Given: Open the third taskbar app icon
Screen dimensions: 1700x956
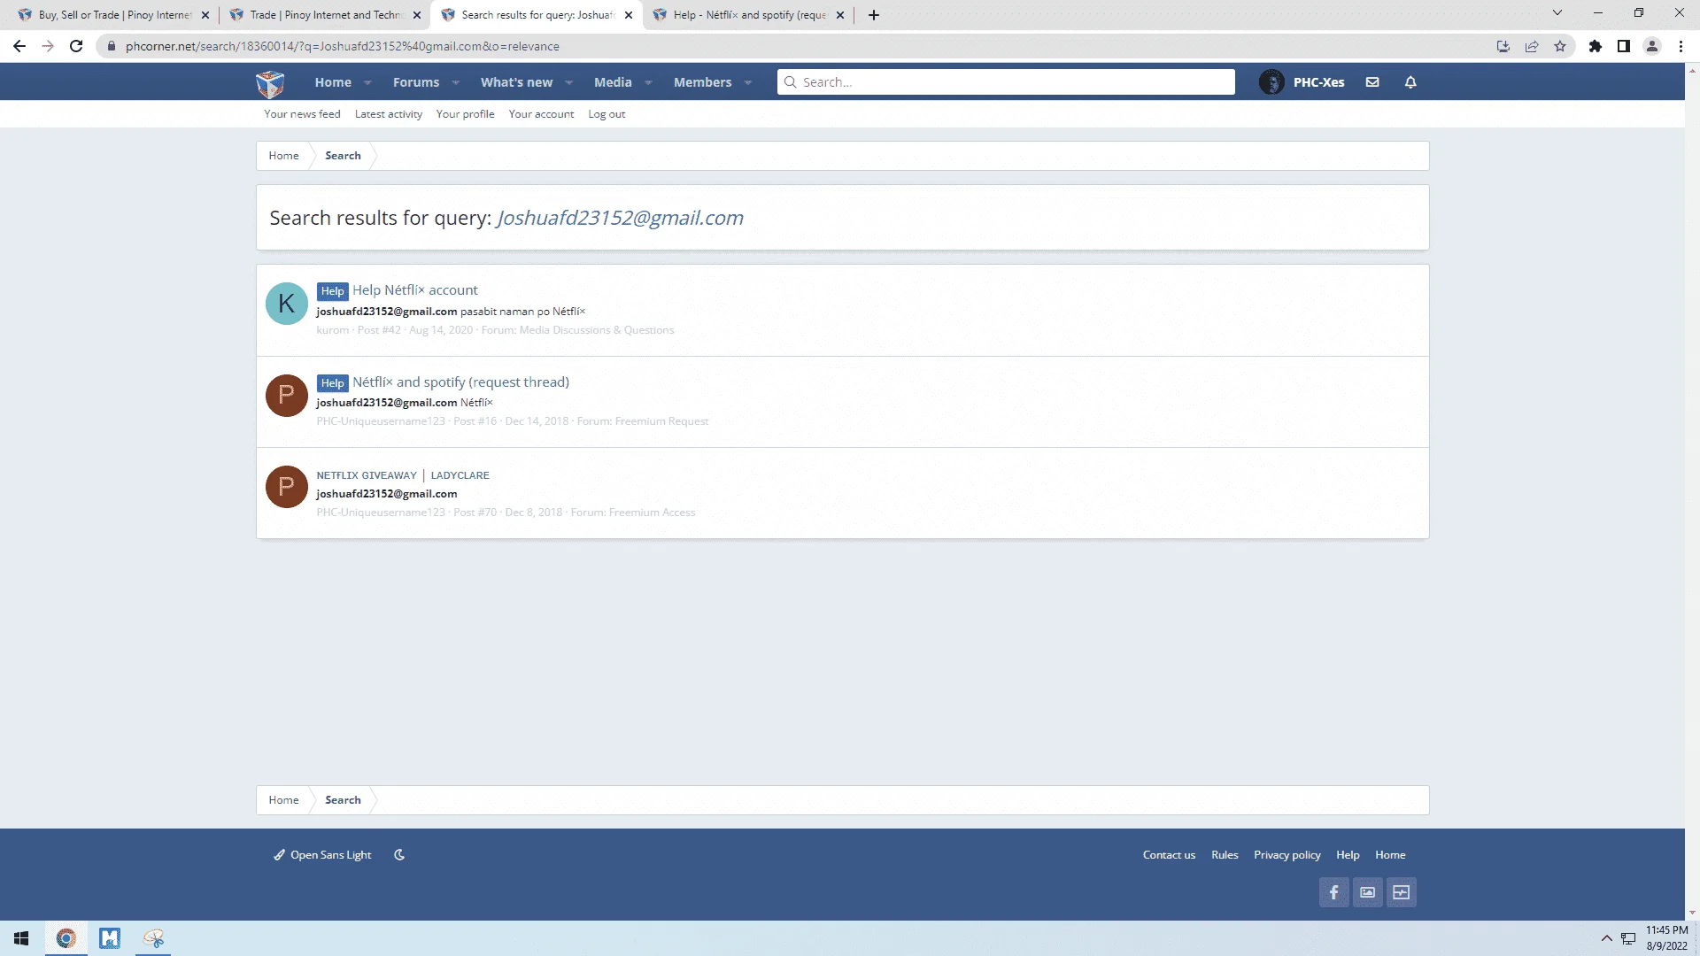Looking at the screenshot, I should pyautogui.click(x=154, y=938).
